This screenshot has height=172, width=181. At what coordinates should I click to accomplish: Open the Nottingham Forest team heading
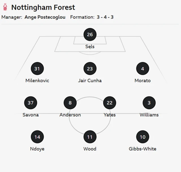pyautogui.click(x=43, y=7)
